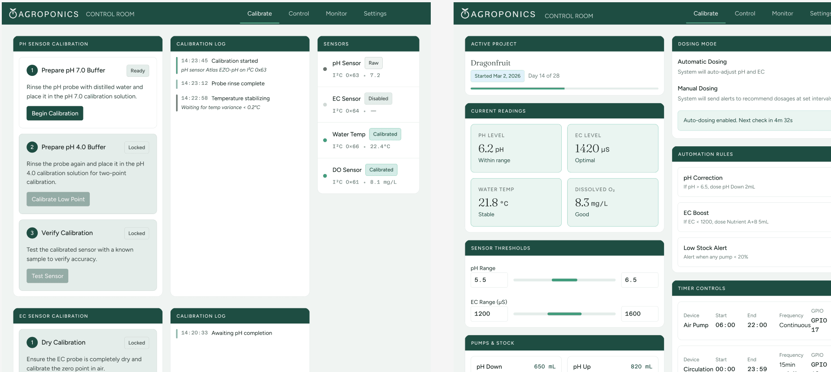Click Test Sensor button
Image resolution: width=831 pixels, height=372 pixels.
pos(47,276)
